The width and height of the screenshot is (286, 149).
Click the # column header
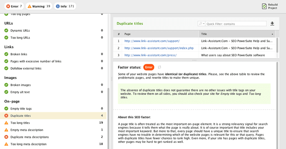point(118,34)
